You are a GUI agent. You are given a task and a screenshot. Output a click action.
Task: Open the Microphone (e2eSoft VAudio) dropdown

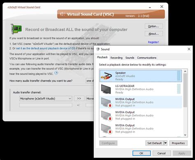tap(46, 98)
